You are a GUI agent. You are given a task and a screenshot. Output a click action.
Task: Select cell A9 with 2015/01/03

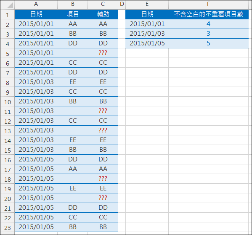click(x=36, y=92)
